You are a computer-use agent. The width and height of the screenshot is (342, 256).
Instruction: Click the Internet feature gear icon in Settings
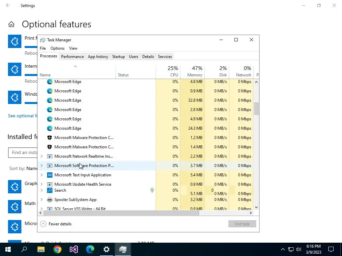point(15,69)
